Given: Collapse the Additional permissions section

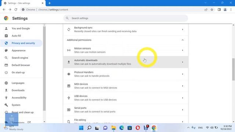Looking at the screenshot, I should [182, 40].
